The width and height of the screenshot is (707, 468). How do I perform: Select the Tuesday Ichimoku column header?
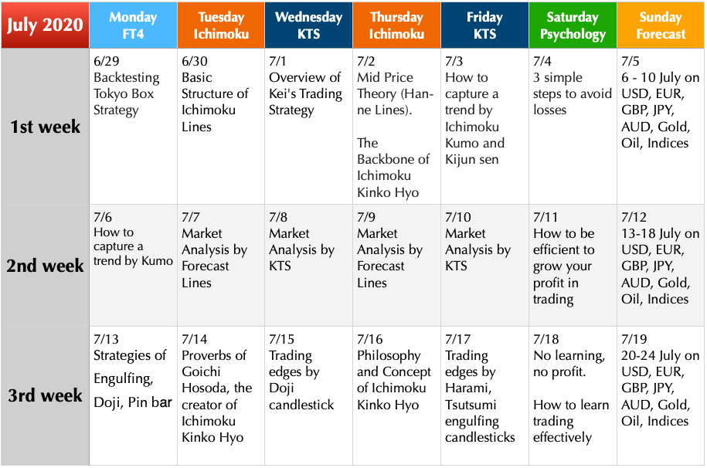[x=221, y=25]
